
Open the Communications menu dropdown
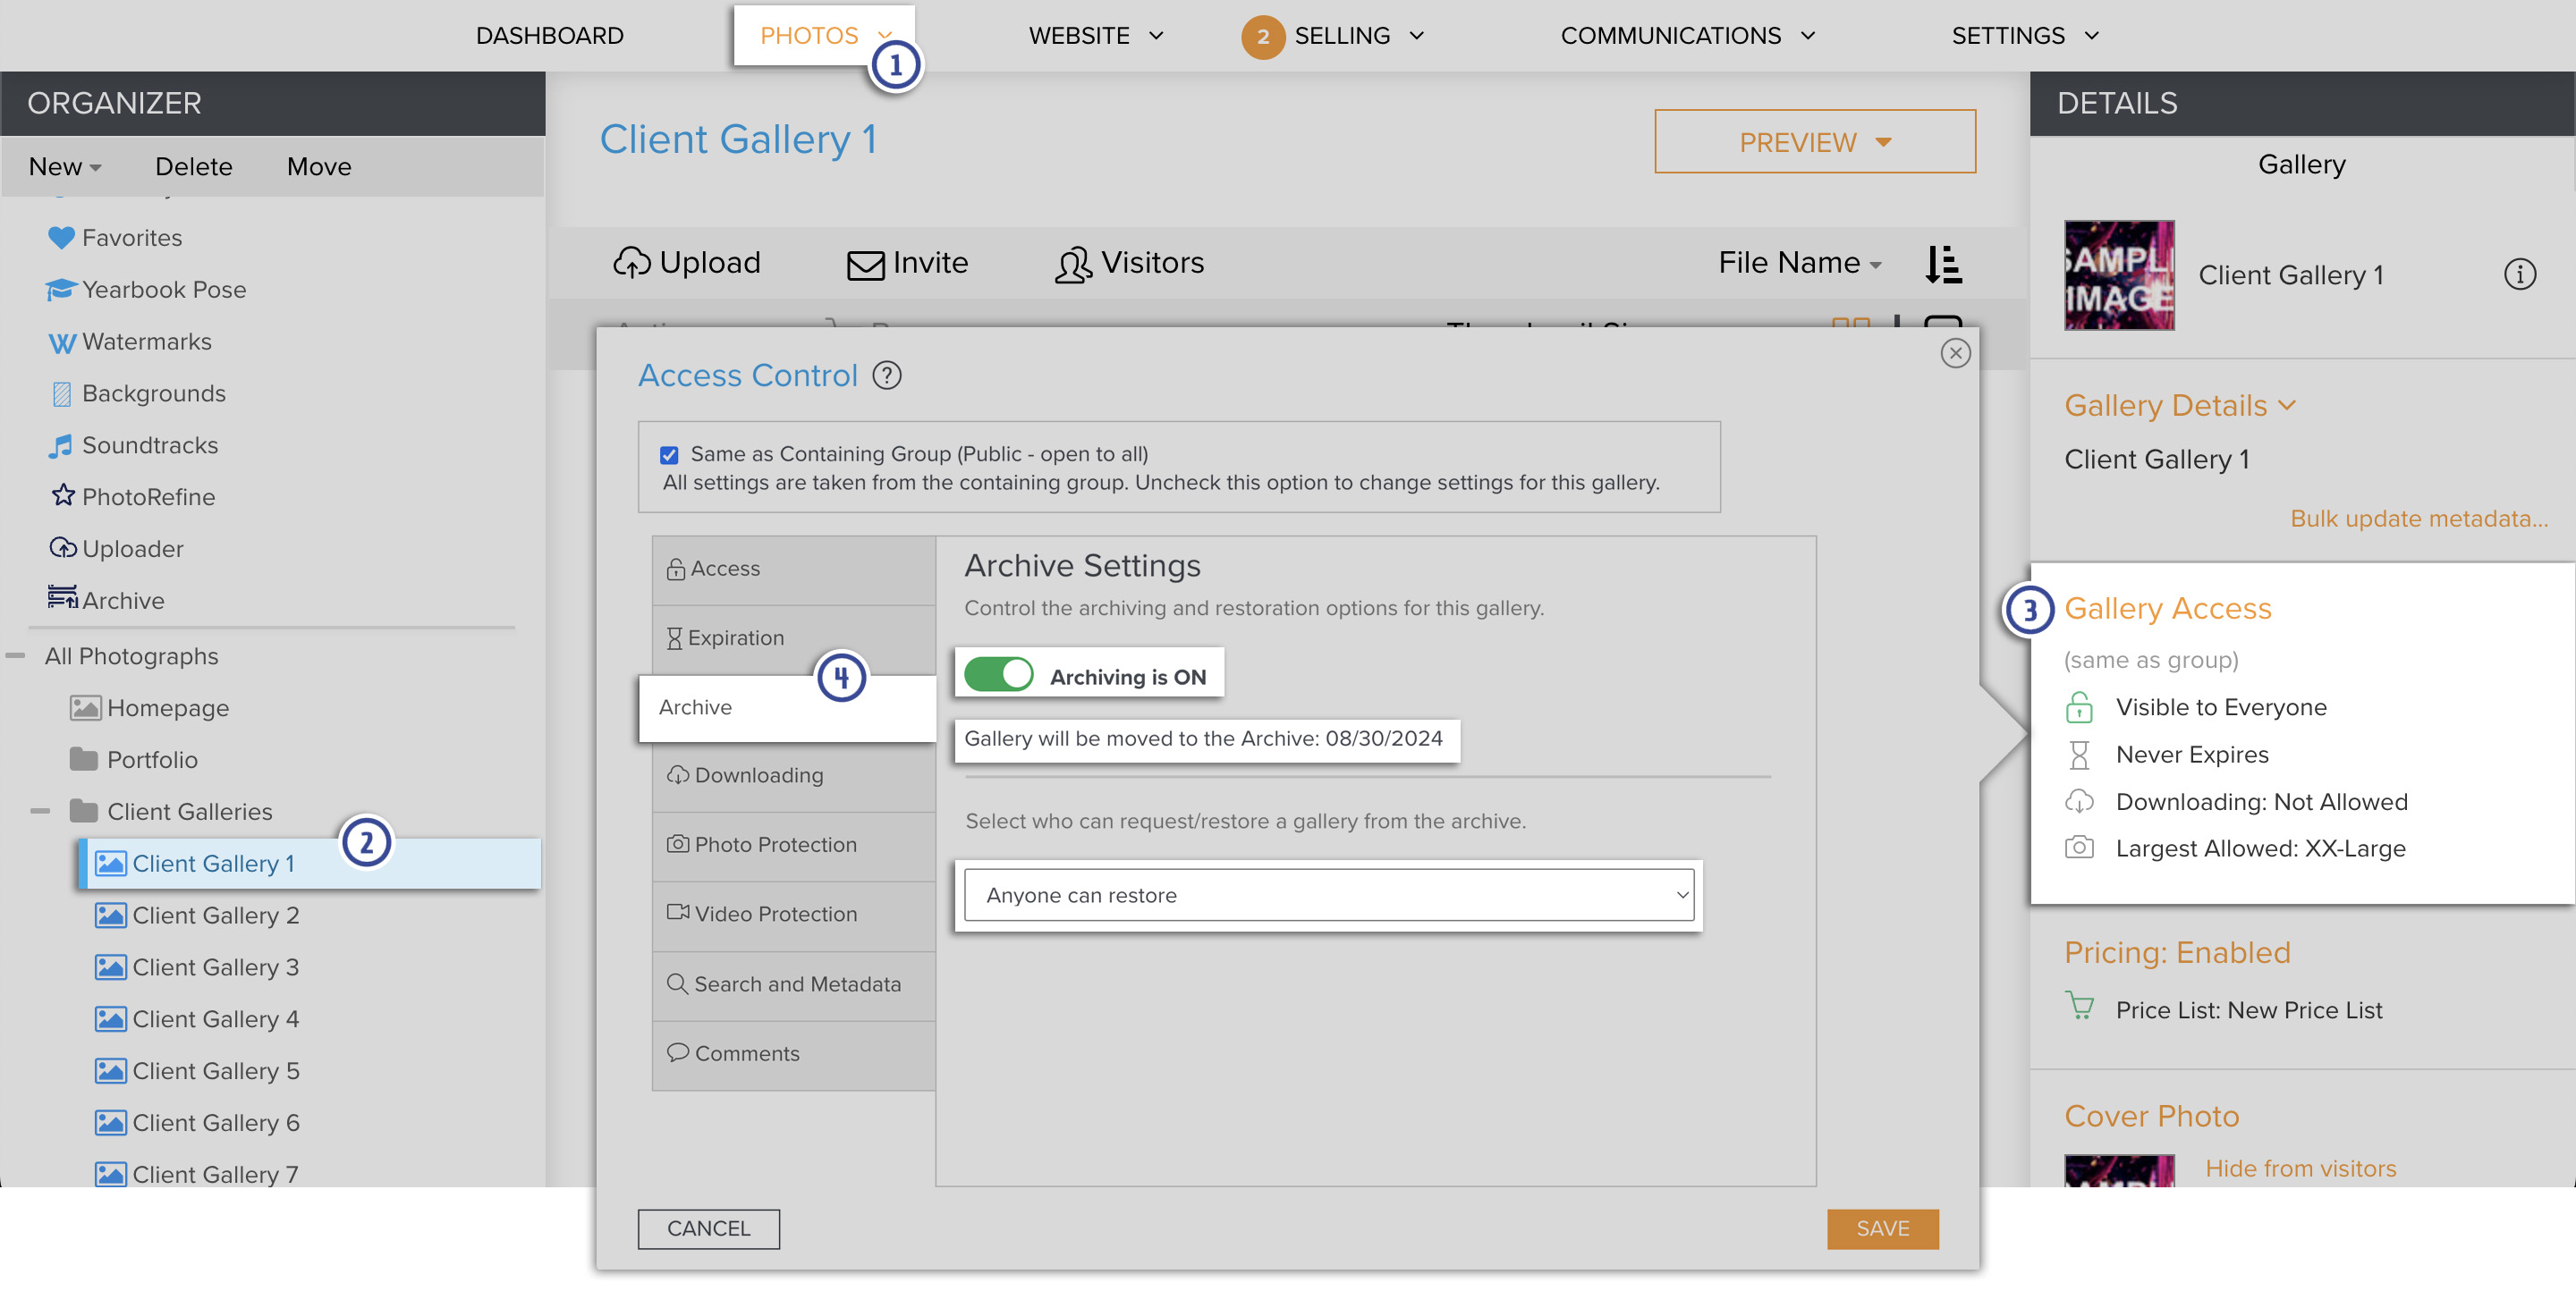pos(1688,36)
